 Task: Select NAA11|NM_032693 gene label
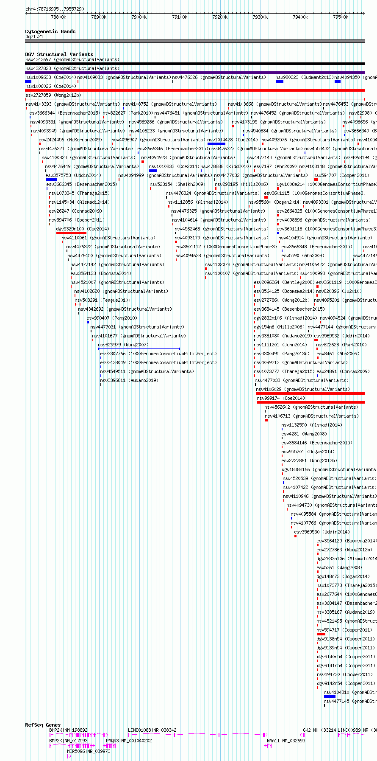[x=286, y=741]
